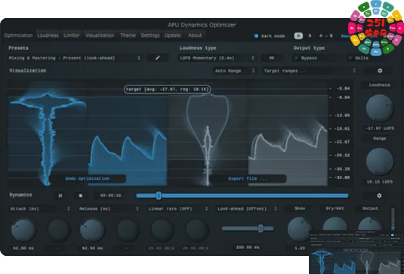Screen dimensions: 404x274
Task: Click the Loudness knob
Action: tap(380, 108)
